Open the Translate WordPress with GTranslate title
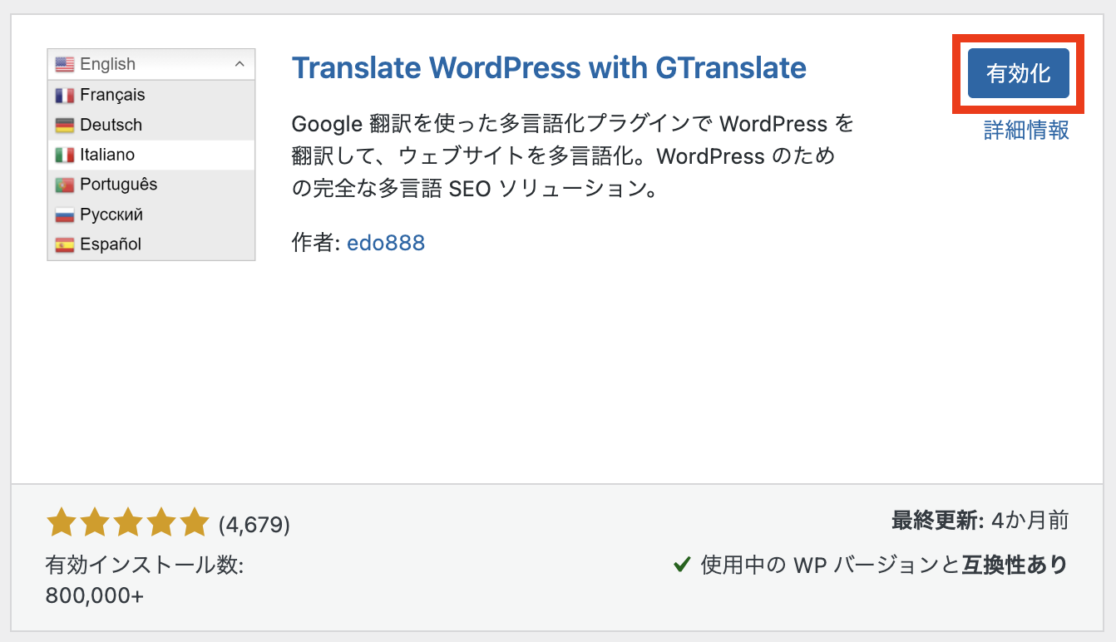This screenshot has height=642, width=1116. tap(549, 67)
